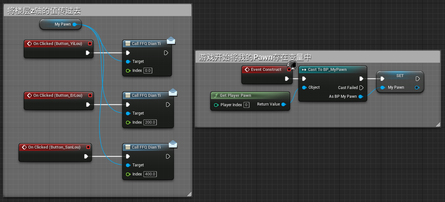Screen dimensions: 445x202
Task: Select the comment box titled 将楼层z轴的值传过去
Action: click(97, 11)
